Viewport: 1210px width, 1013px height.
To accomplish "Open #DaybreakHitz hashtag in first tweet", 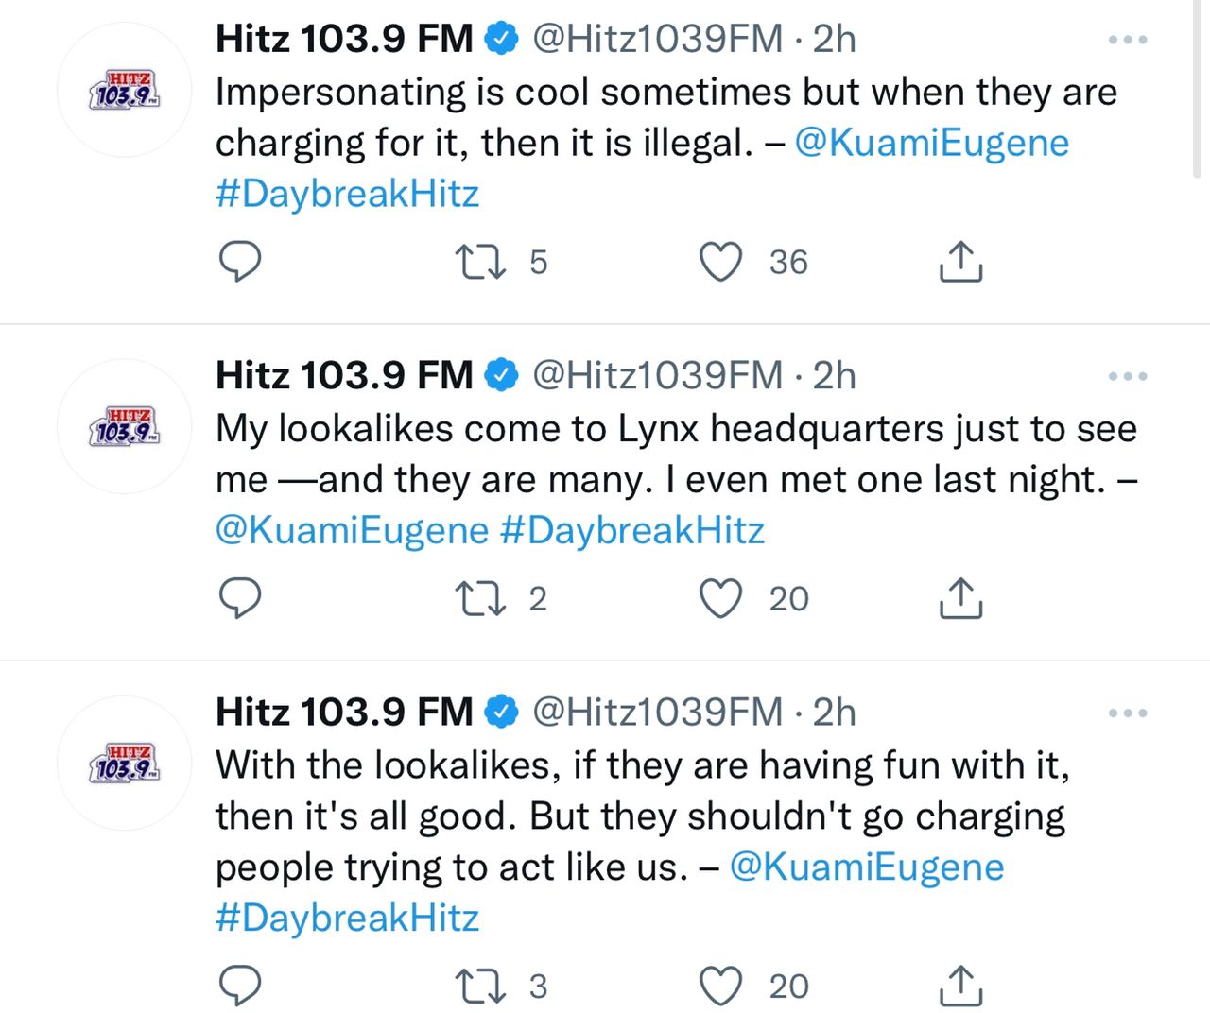I will (x=347, y=194).
